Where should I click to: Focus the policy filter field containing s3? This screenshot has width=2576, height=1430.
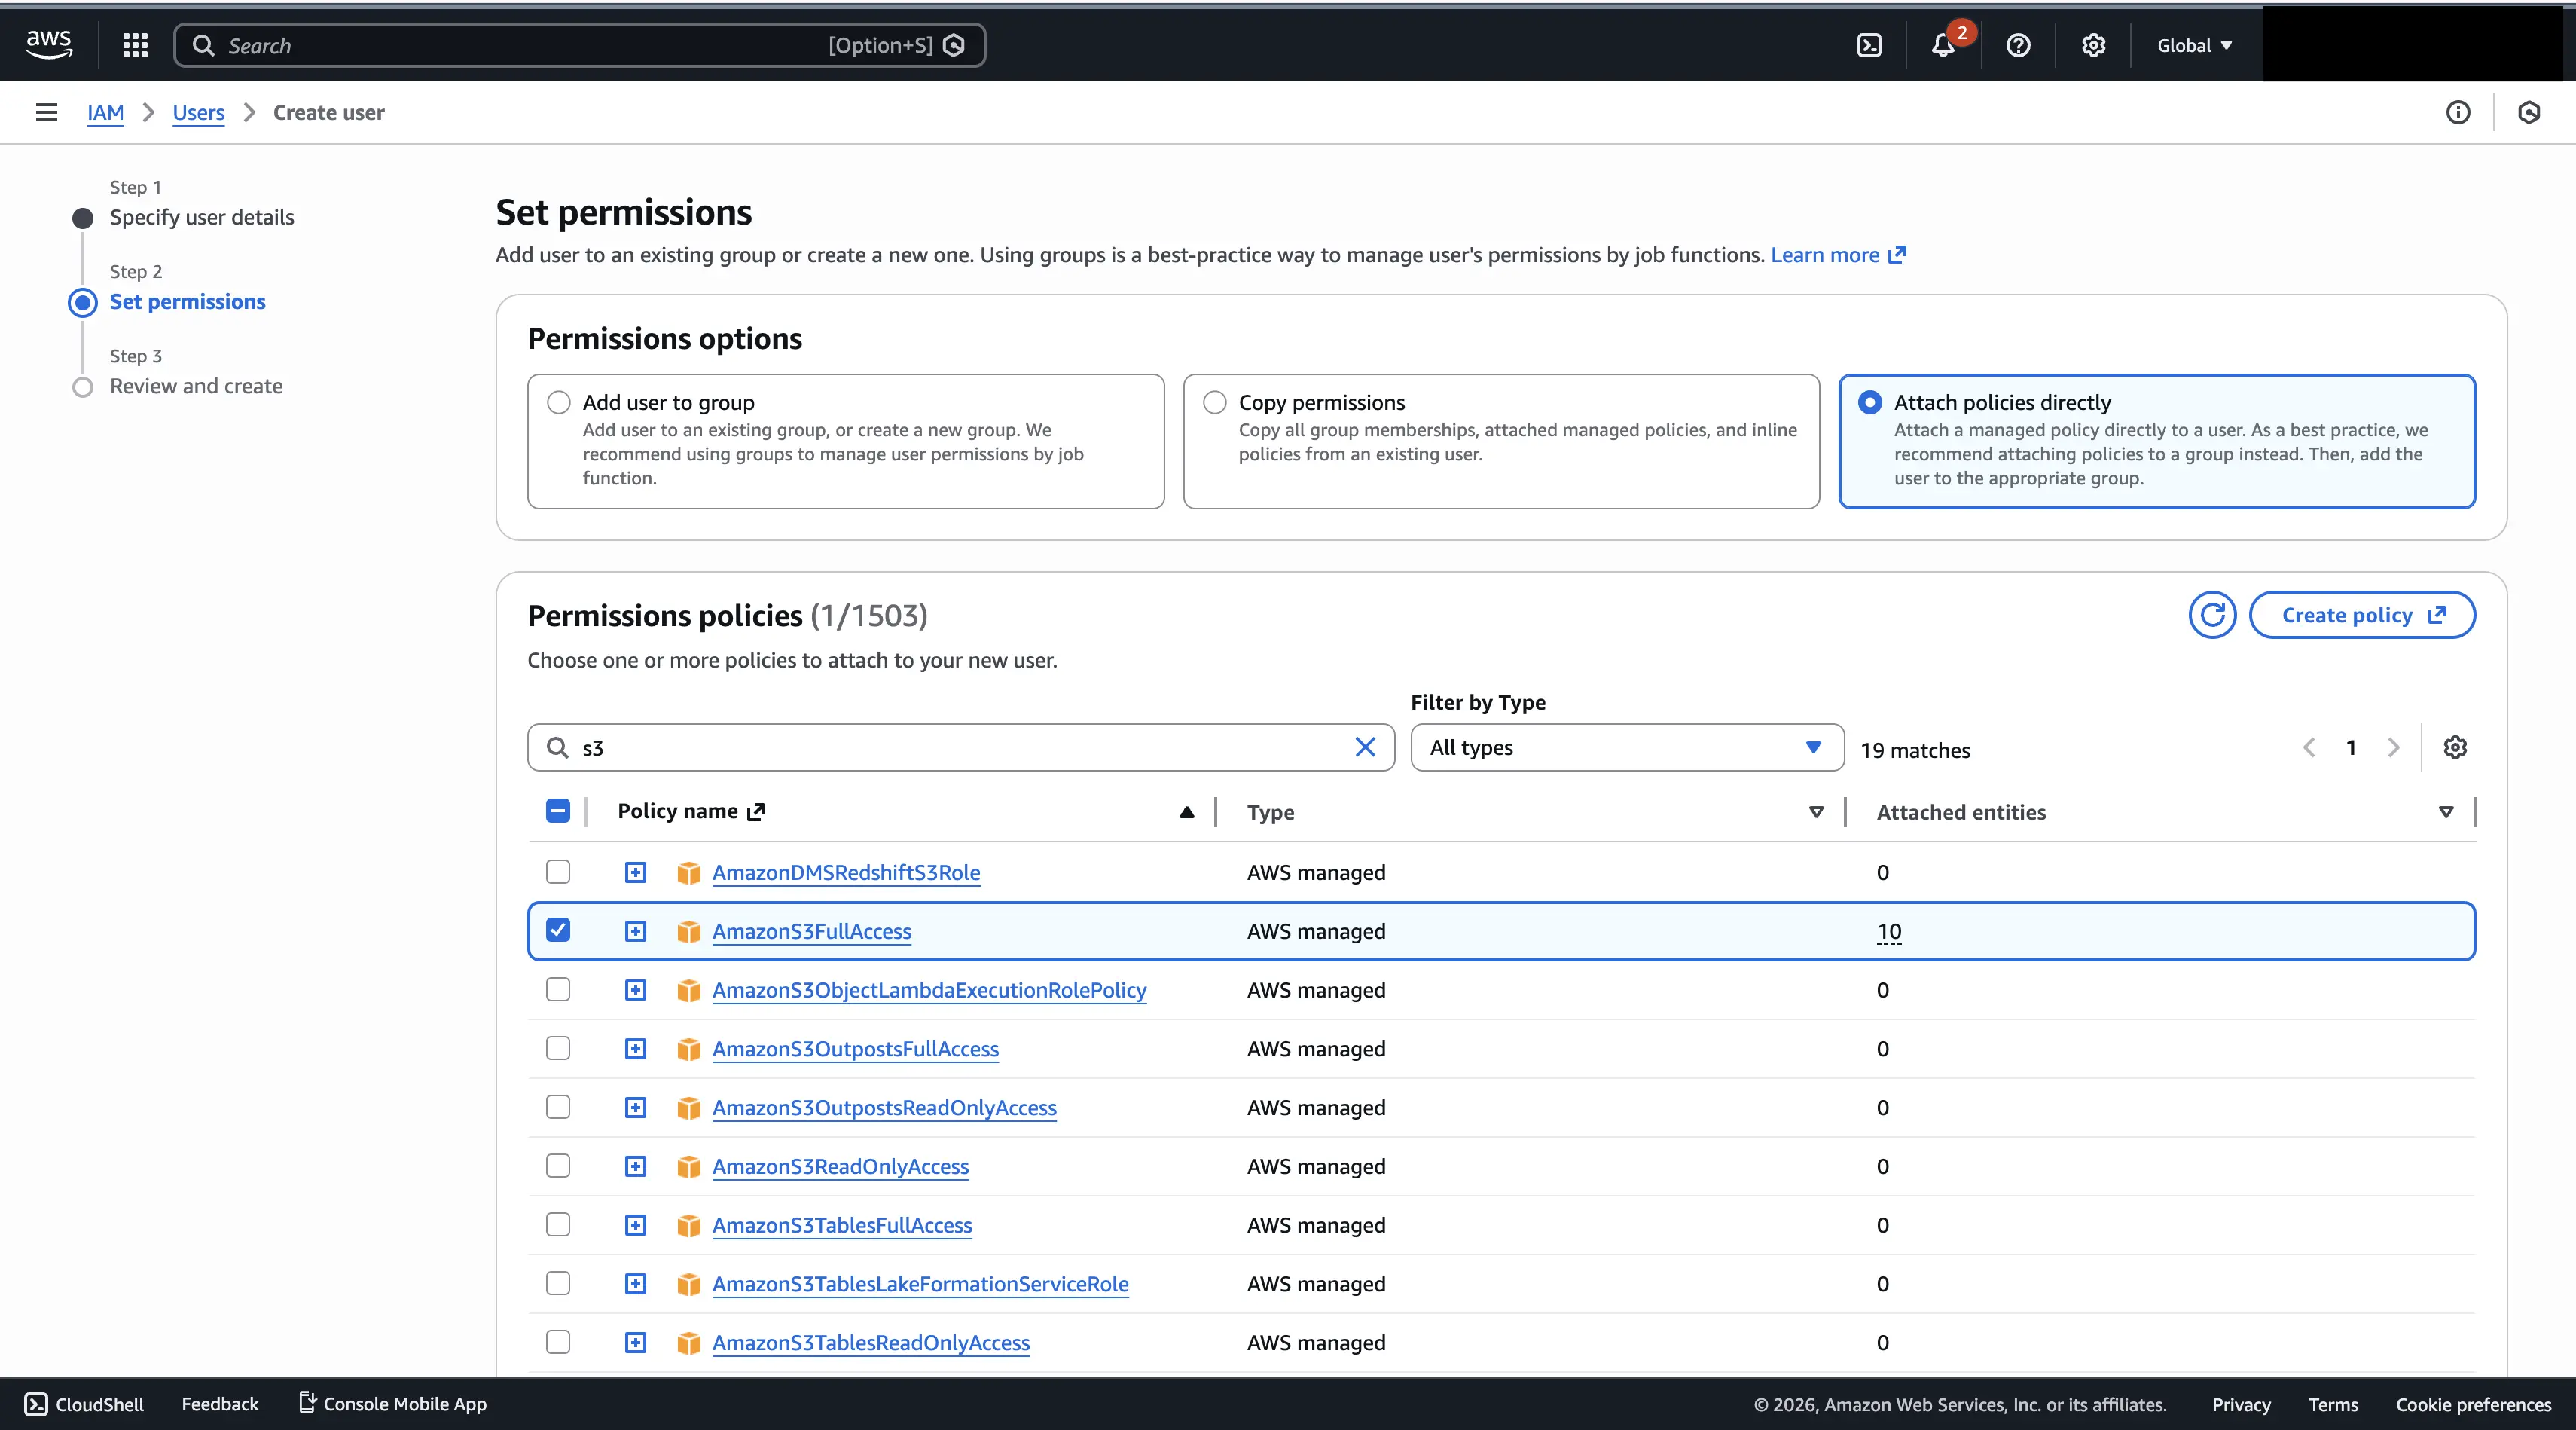click(960, 747)
